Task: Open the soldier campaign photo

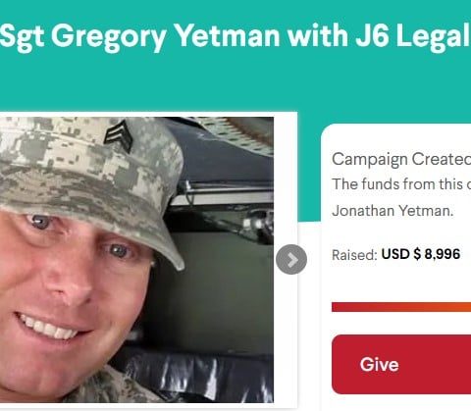Action: click(x=136, y=260)
